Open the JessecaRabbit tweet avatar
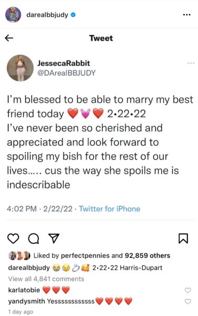 coord(20,68)
